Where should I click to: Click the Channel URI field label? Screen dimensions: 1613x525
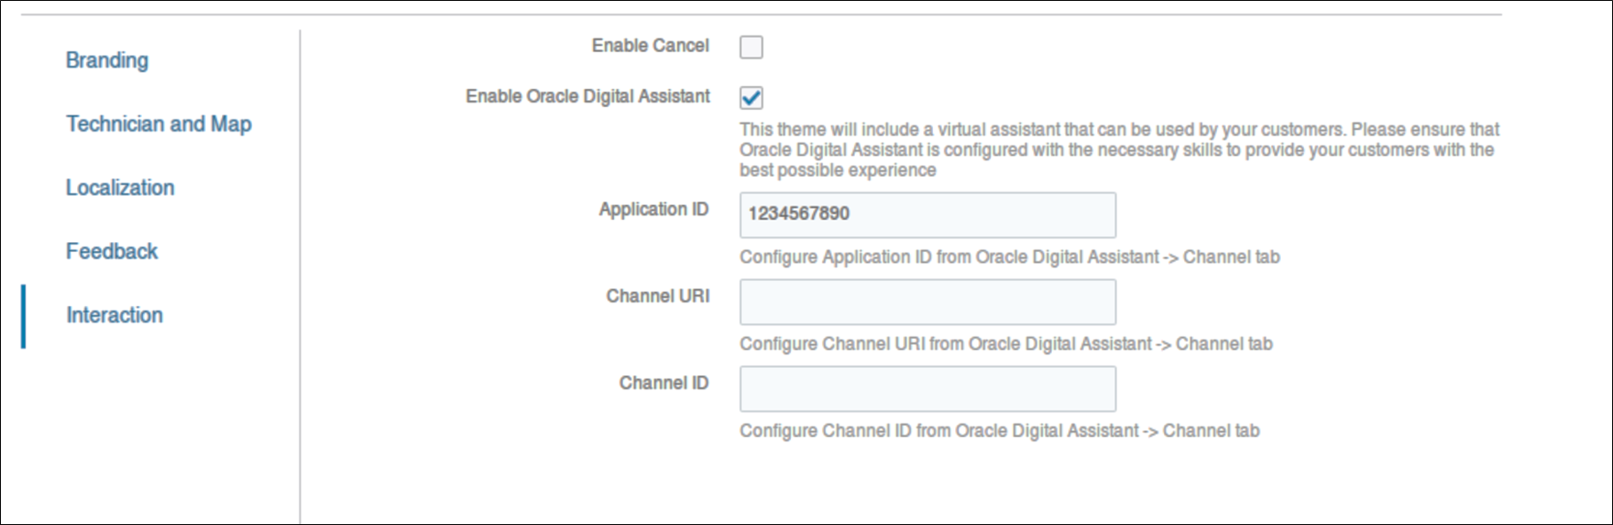pos(658,296)
